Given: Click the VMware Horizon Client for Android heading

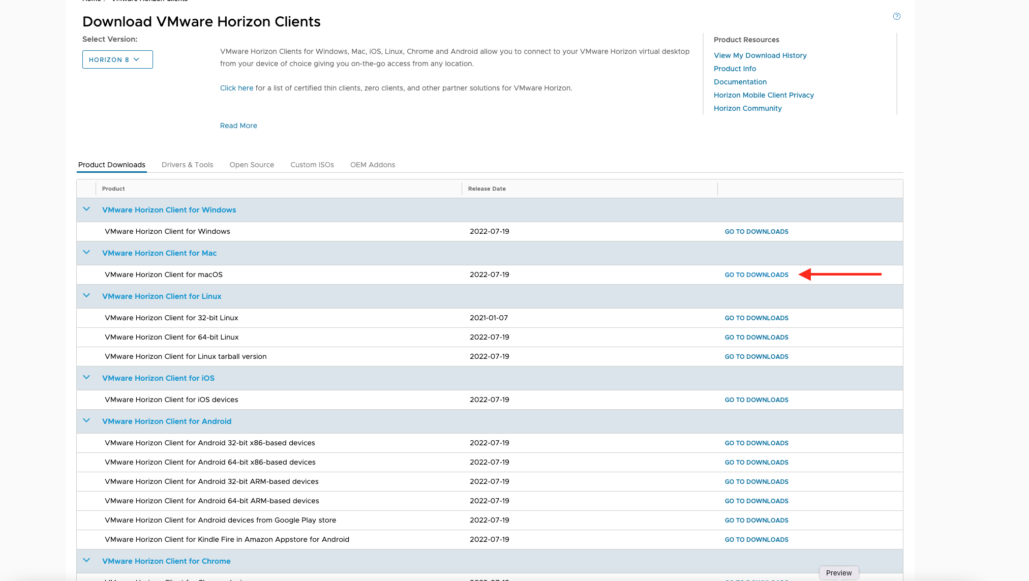Looking at the screenshot, I should (x=167, y=421).
